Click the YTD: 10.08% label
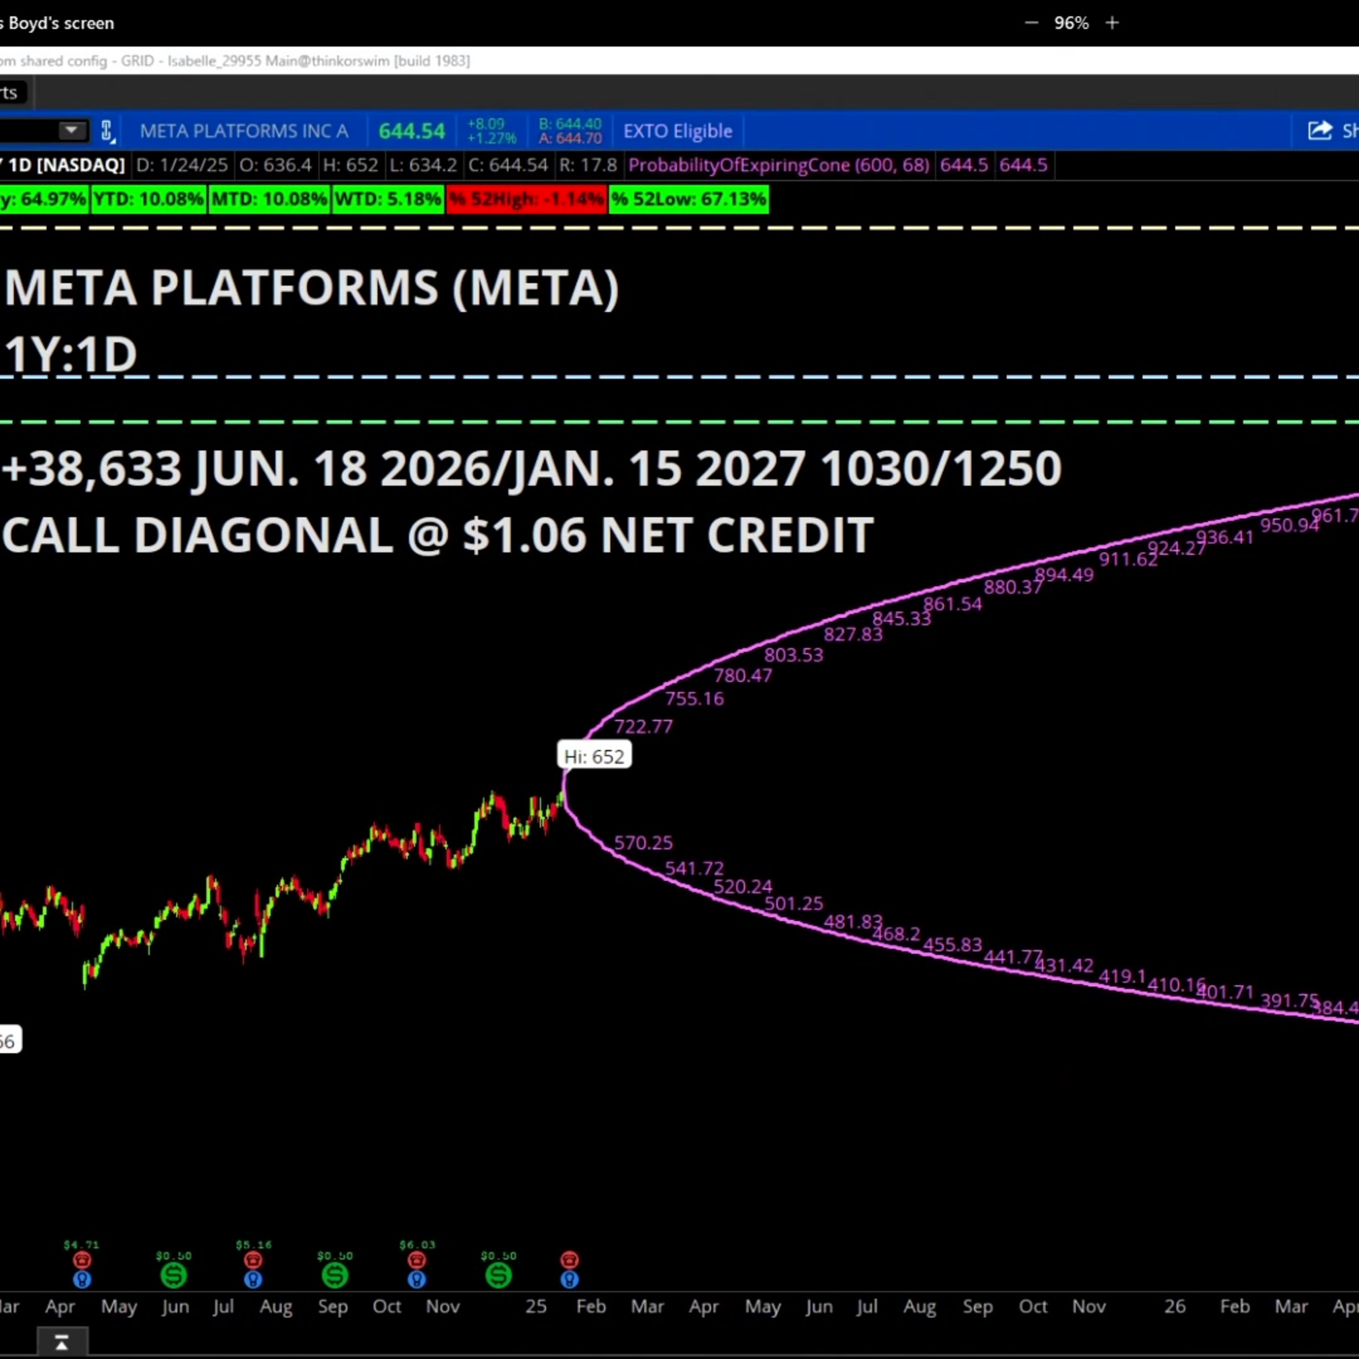The image size is (1359, 1359). click(x=149, y=199)
